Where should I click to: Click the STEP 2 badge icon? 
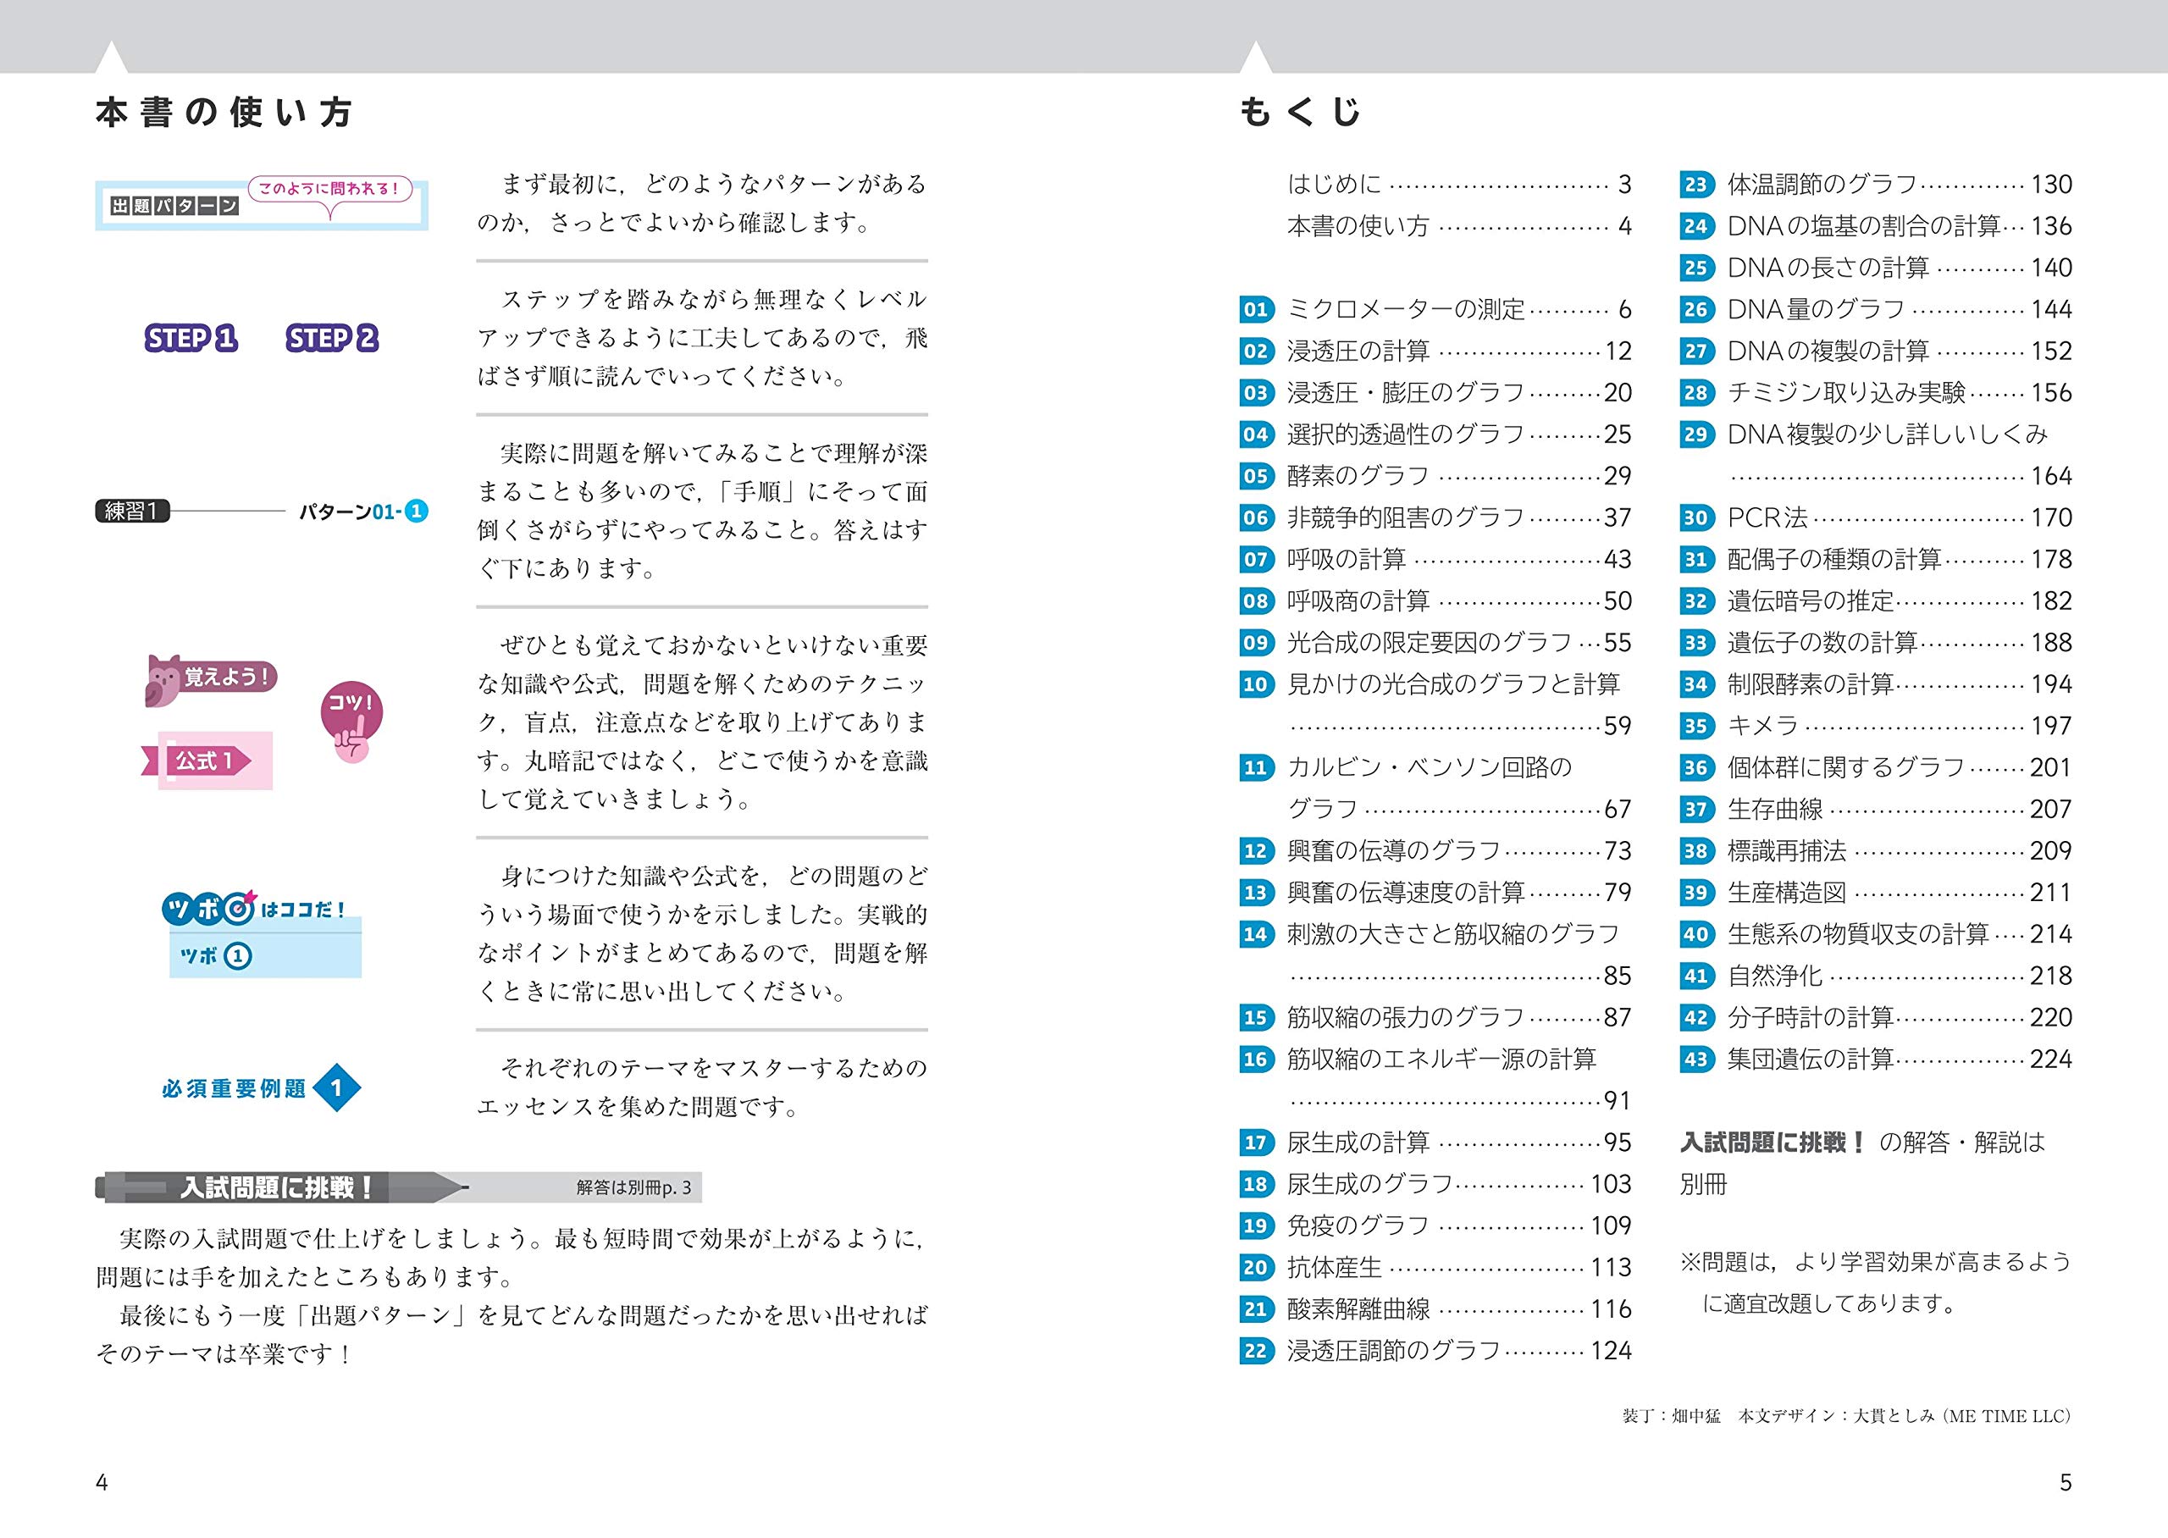click(x=332, y=338)
